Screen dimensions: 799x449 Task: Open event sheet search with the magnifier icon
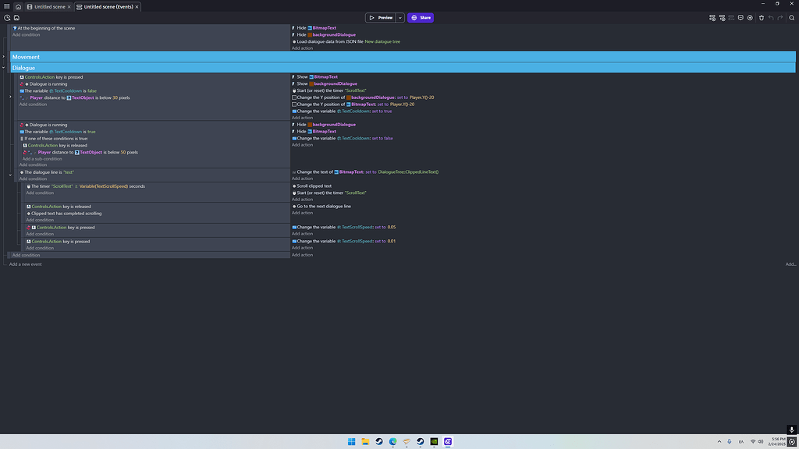coord(791,17)
